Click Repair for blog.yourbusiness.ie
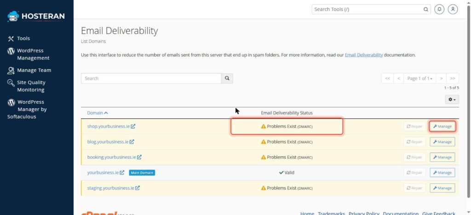Image resolution: width=471 pixels, height=215 pixels. coord(414,142)
